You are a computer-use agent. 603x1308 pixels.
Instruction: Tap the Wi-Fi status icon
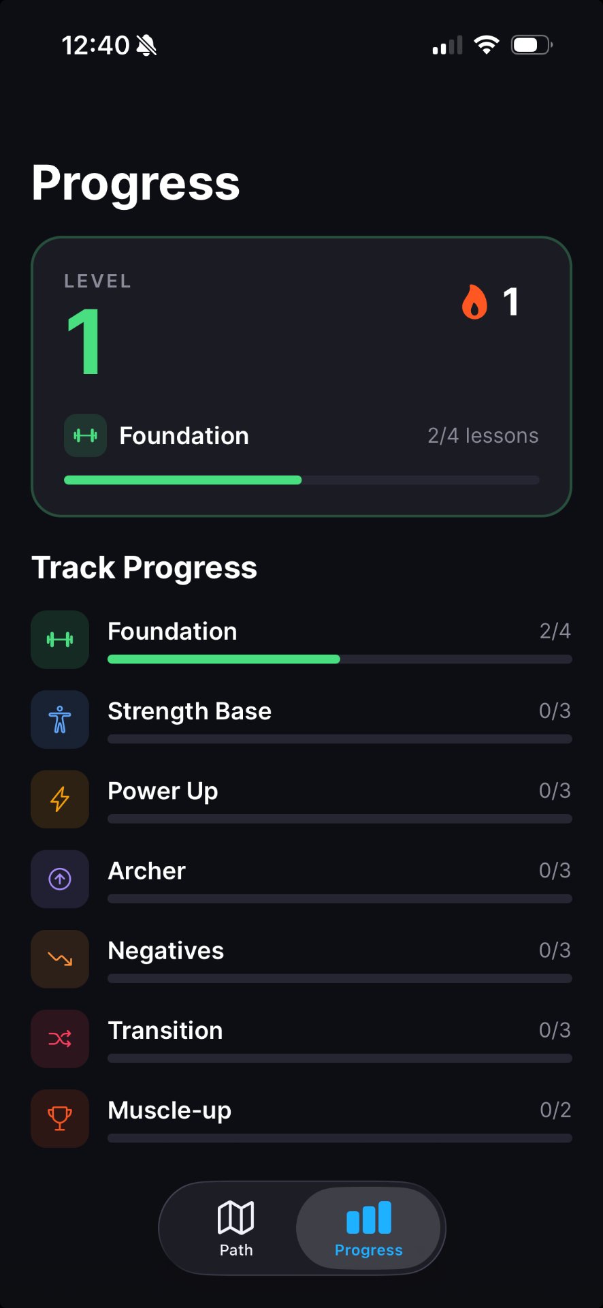pyautogui.click(x=487, y=45)
